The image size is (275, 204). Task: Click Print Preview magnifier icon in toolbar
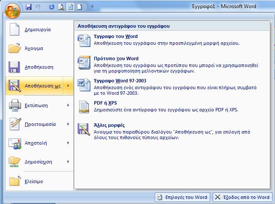(61, 7)
